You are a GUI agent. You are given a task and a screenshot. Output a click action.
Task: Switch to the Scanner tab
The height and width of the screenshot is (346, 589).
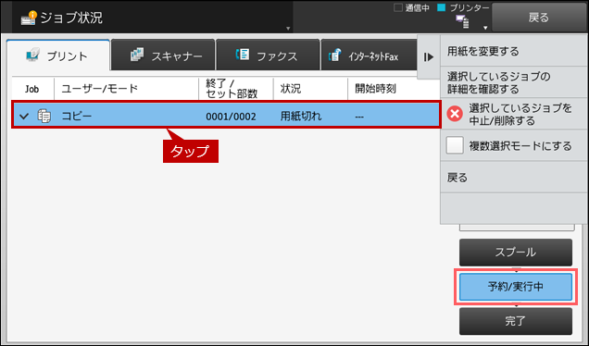click(163, 55)
